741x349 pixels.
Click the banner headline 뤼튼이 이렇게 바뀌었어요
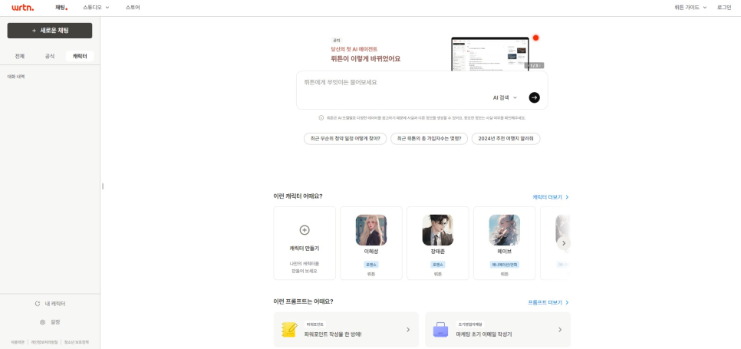[x=365, y=59]
